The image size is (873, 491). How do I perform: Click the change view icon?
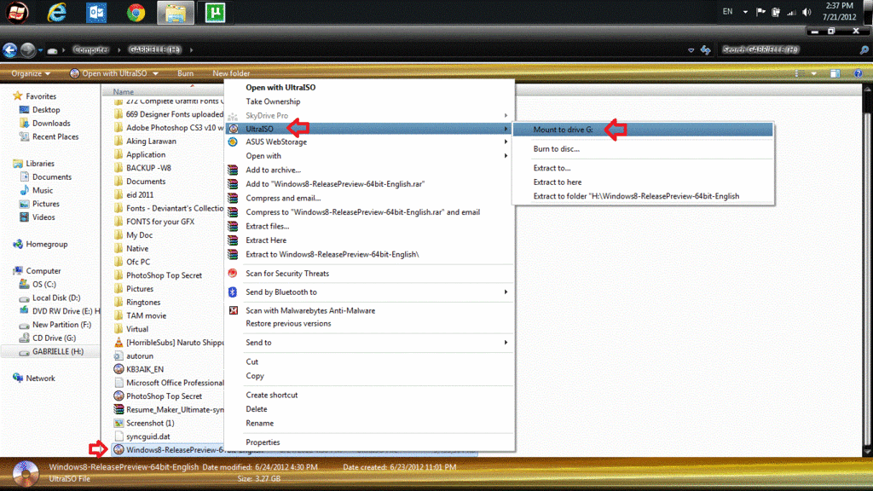click(x=800, y=73)
